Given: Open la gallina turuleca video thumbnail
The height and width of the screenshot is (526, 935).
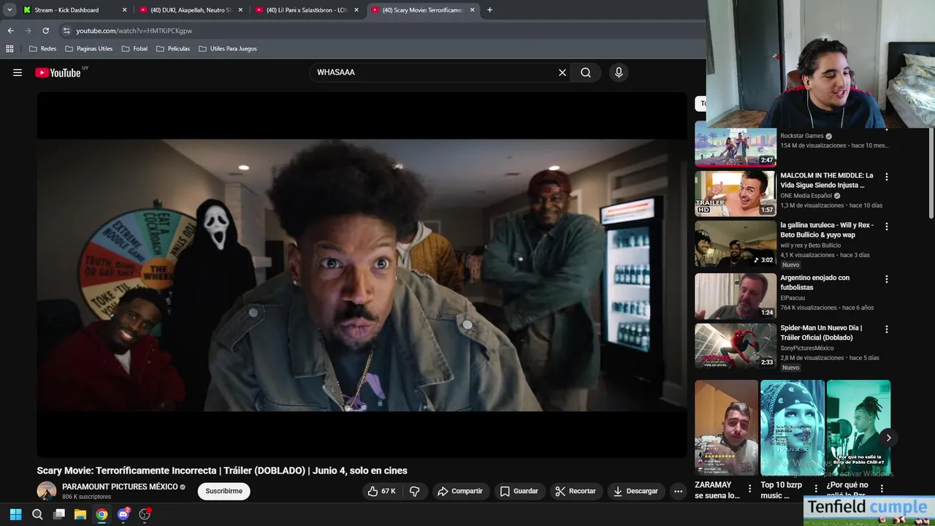Looking at the screenshot, I should pos(736,244).
